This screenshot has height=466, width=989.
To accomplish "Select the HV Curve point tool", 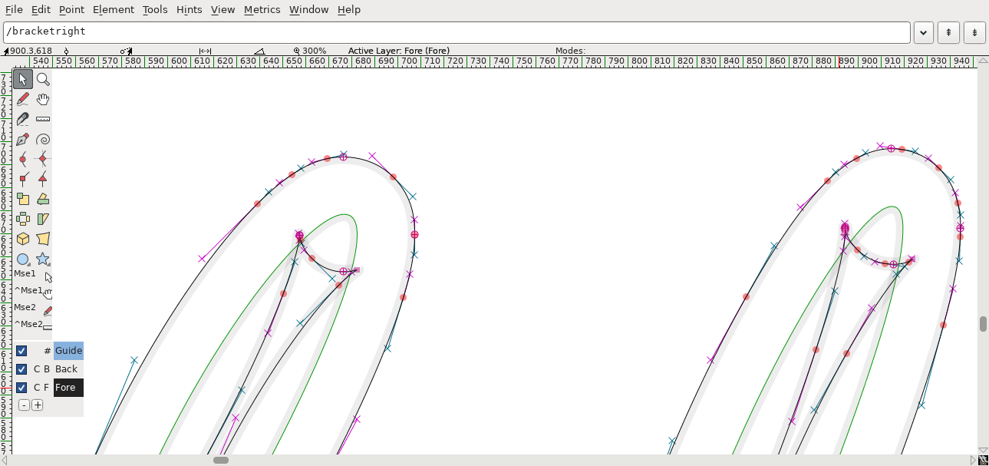I will click(43, 159).
